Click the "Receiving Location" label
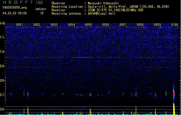Viewport: 181px width, 115px height. (67, 7)
